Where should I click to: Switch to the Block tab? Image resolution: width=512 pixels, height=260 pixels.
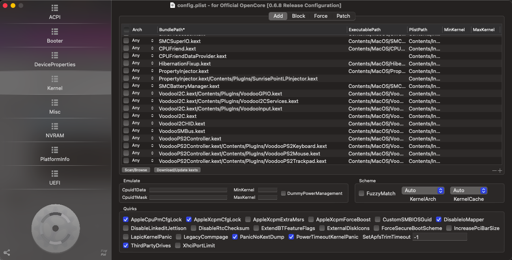[x=298, y=16]
